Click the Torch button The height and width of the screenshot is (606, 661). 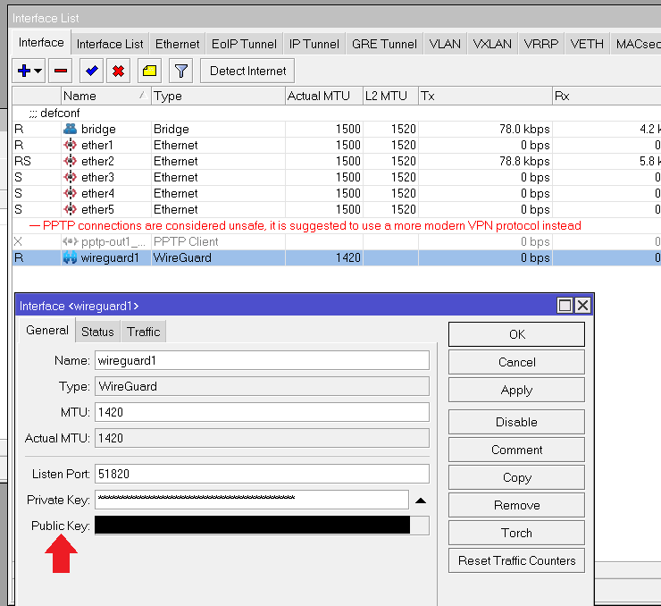pos(516,533)
